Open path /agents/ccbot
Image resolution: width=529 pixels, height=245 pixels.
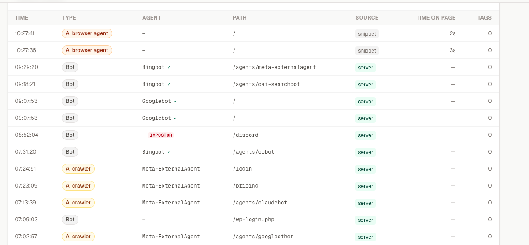(254, 151)
